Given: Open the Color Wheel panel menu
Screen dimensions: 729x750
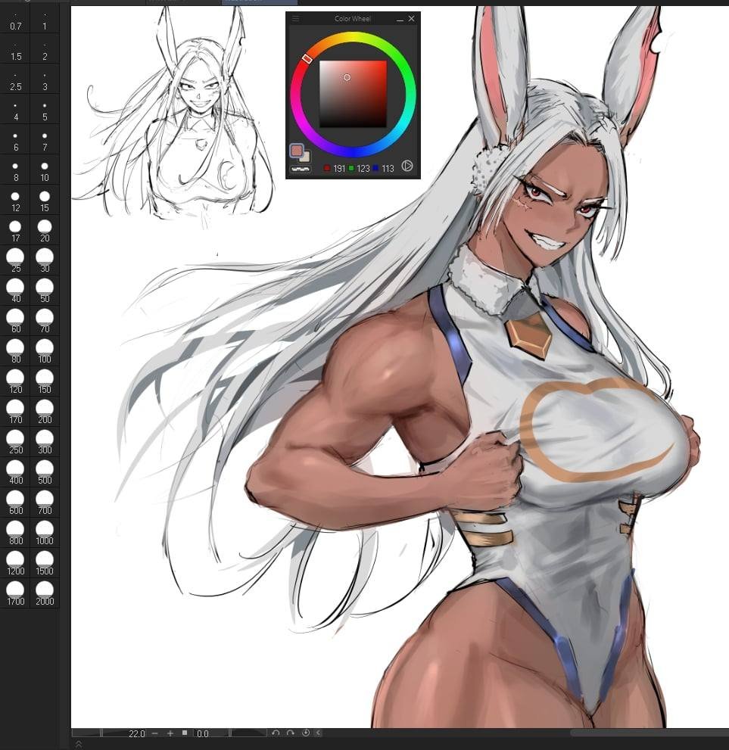Looking at the screenshot, I should pos(295,19).
